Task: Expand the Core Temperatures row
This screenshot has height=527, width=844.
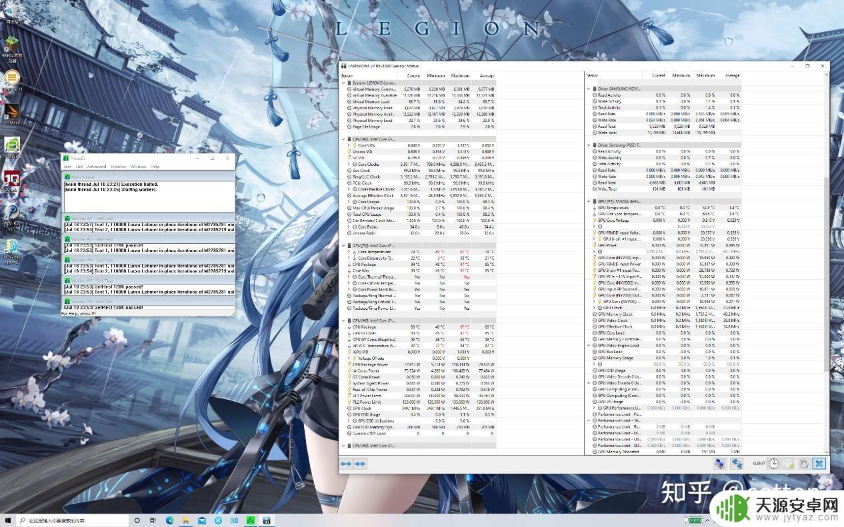Action: coord(349,252)
